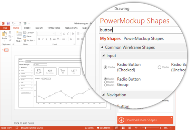The height and width of the screenshot is (130, 190).
Task: Start slideshow from the quick access toolbar icon
Action: [x=25, y=23]
